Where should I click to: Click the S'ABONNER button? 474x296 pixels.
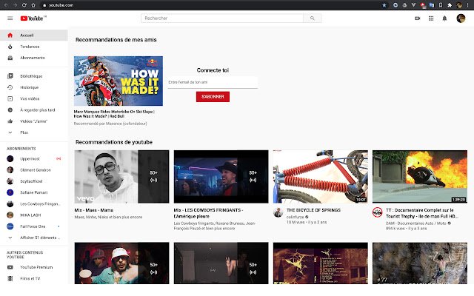coord(213,97)
